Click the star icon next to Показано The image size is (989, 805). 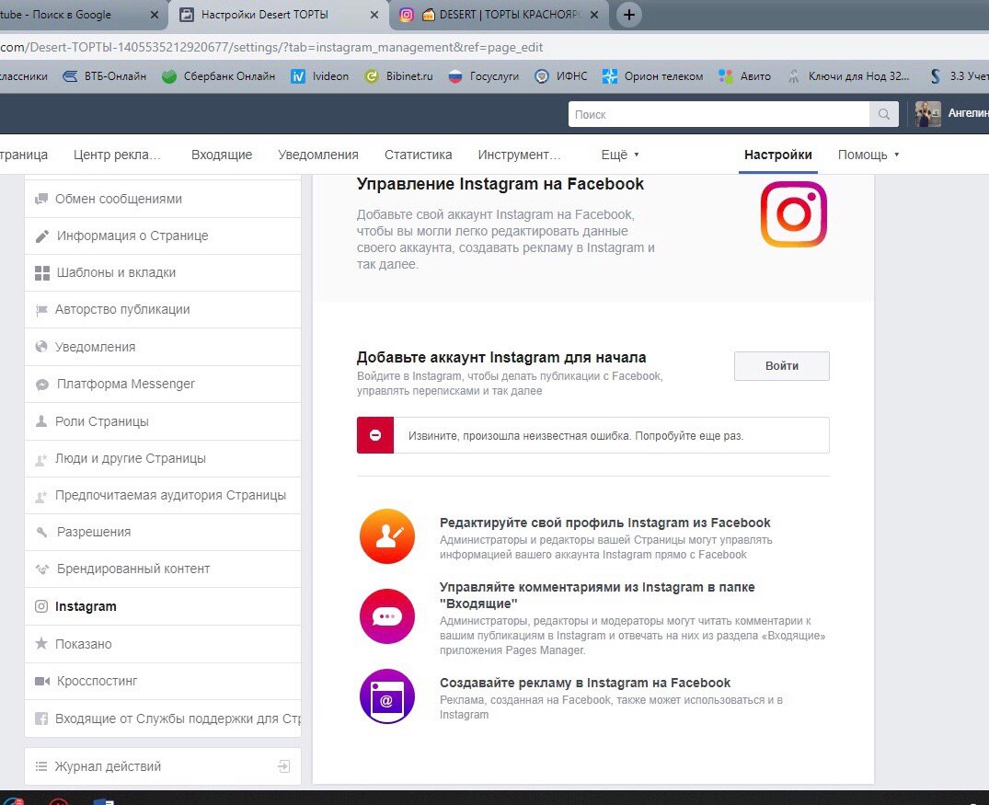41,643
